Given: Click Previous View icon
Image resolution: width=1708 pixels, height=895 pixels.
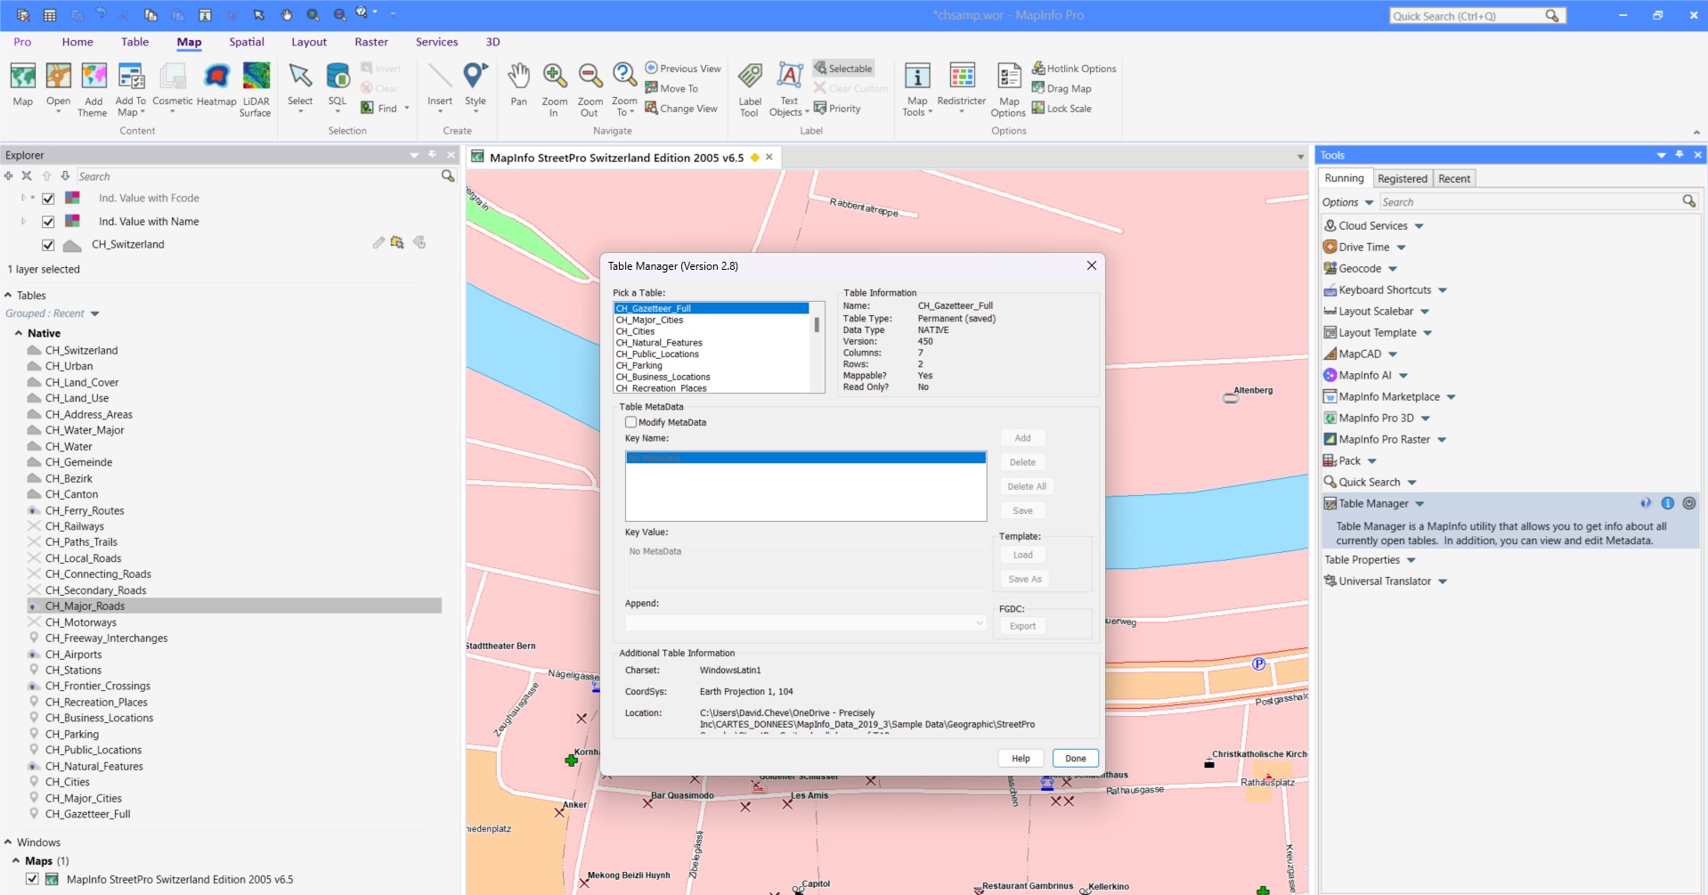Looking at the screenshot, I should click(651, 69).
